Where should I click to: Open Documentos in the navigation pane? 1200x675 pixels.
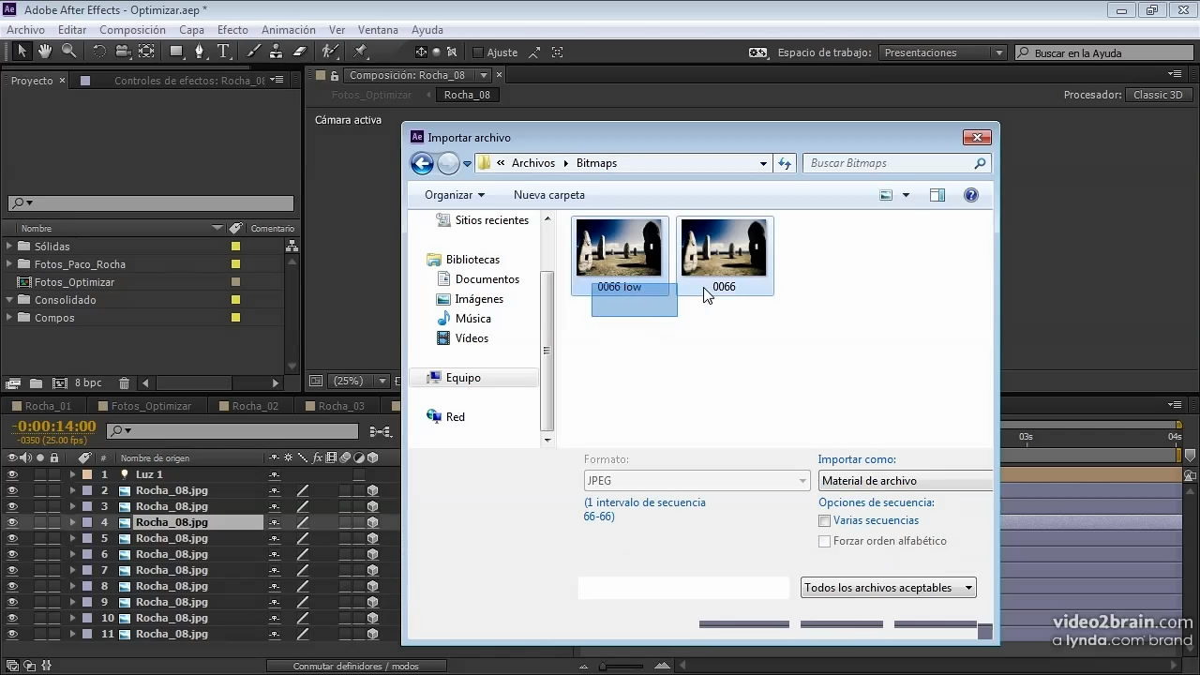[487, 279]
